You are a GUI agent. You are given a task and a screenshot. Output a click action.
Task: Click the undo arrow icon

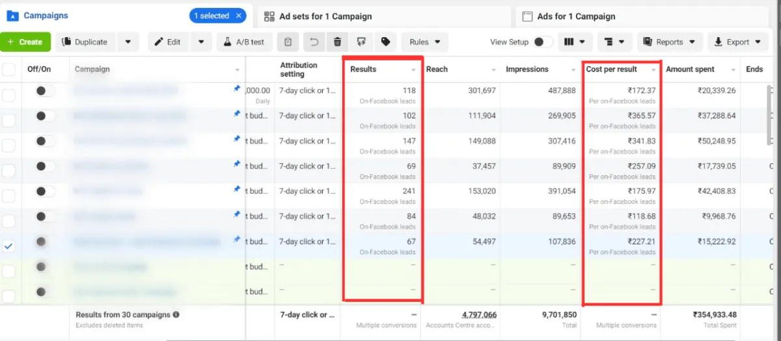click(314, 42)
